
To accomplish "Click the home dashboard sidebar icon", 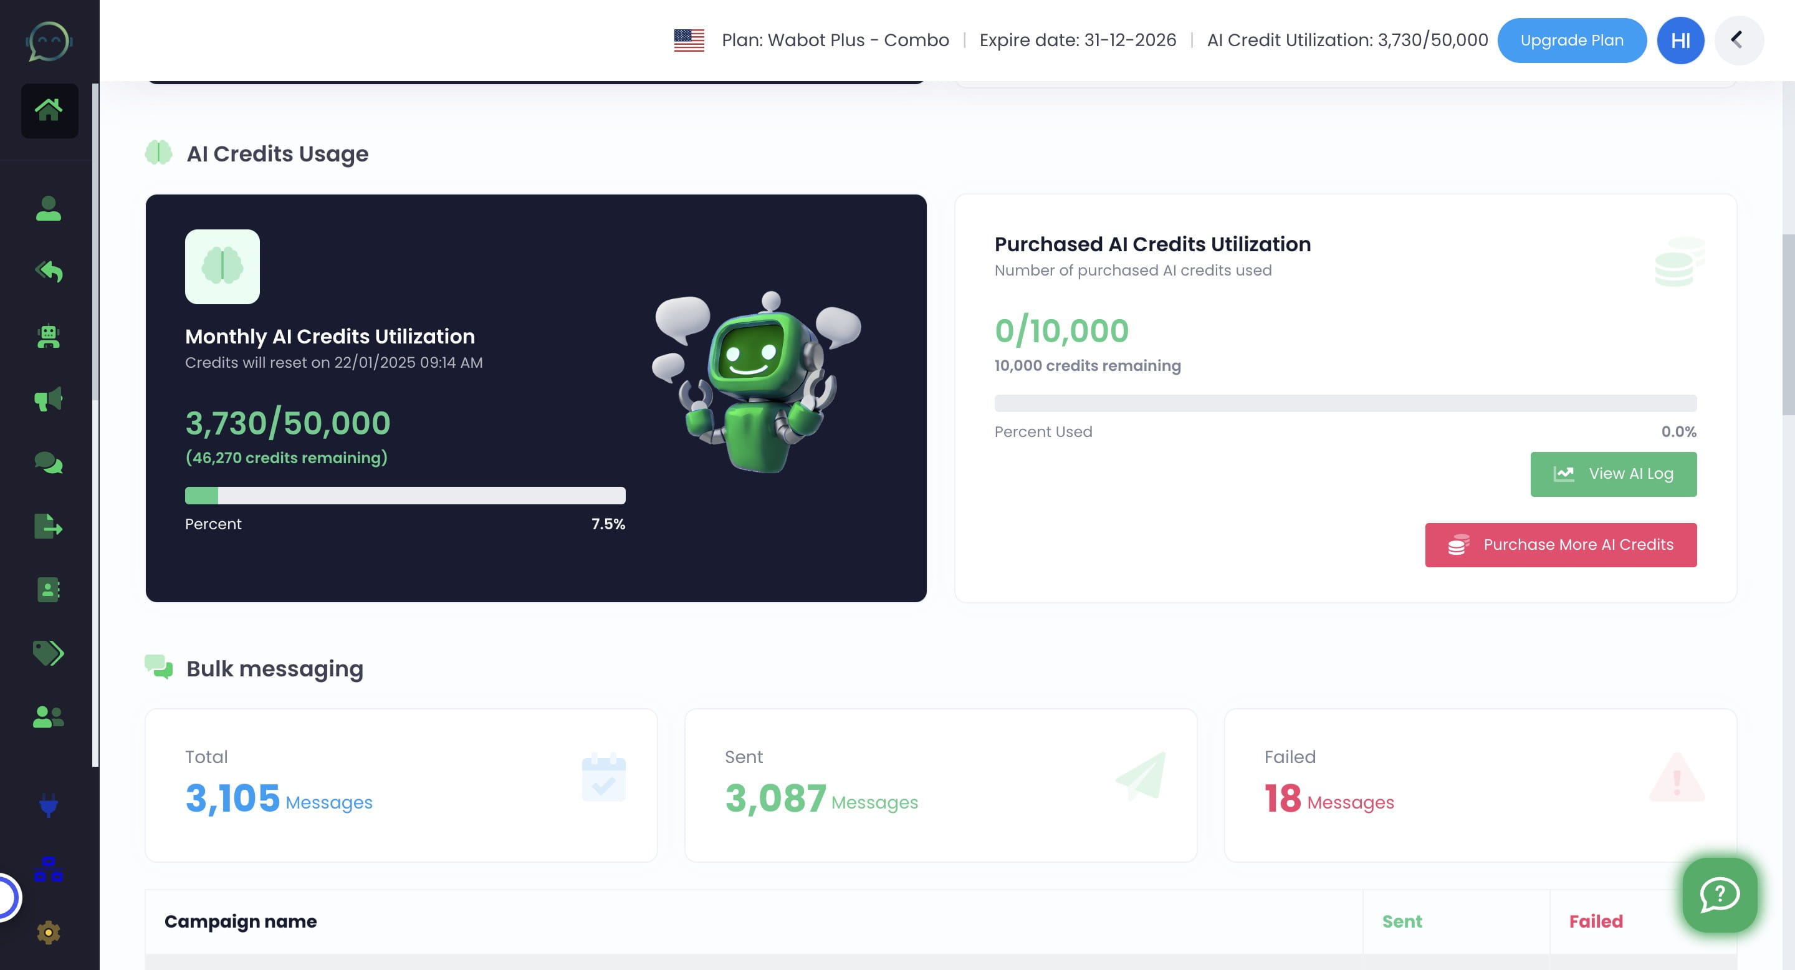I will (x=49, y=110).
